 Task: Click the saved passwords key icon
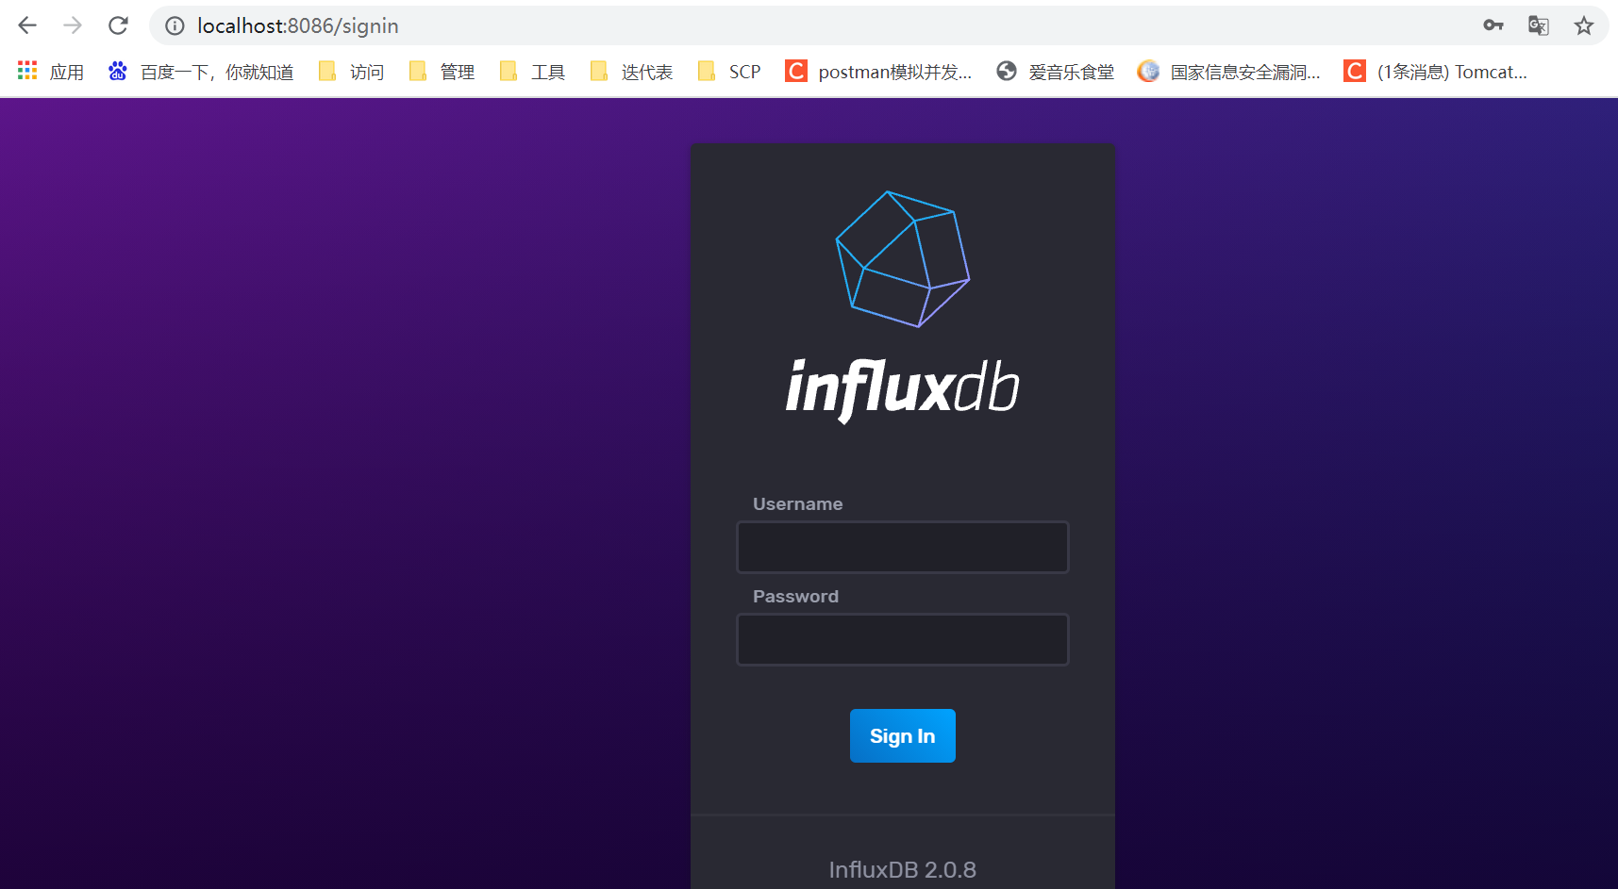click(x=1493, y=25)
